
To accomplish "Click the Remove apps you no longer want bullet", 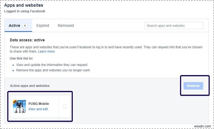I will (53, 70).
